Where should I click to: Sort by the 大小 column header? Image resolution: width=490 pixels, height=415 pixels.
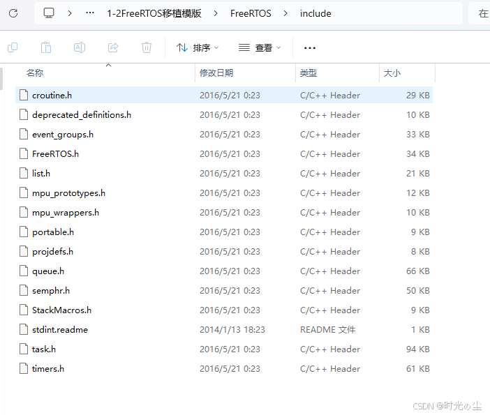(392, 73)
